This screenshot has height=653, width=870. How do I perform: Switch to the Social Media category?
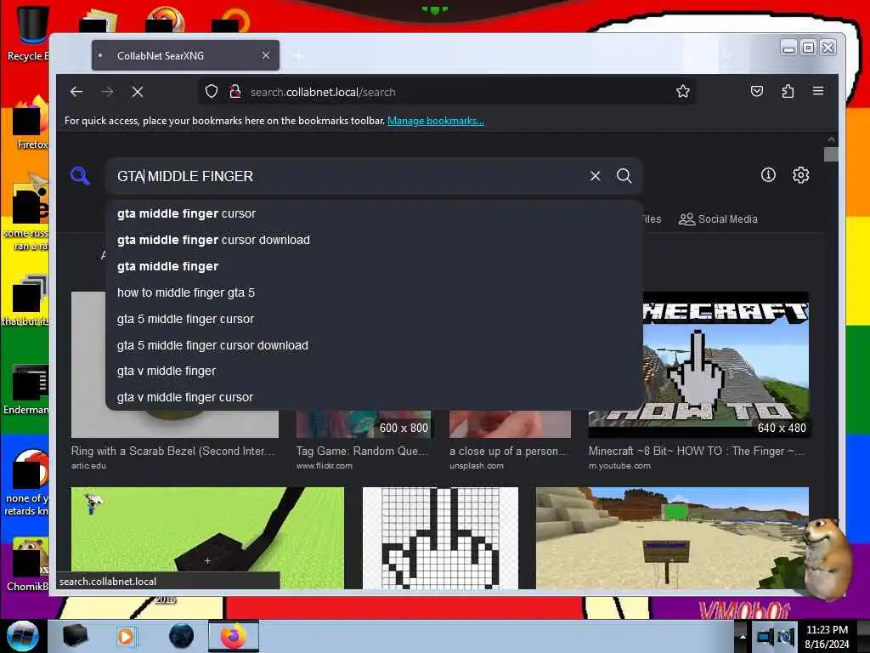tap(718, 219)
